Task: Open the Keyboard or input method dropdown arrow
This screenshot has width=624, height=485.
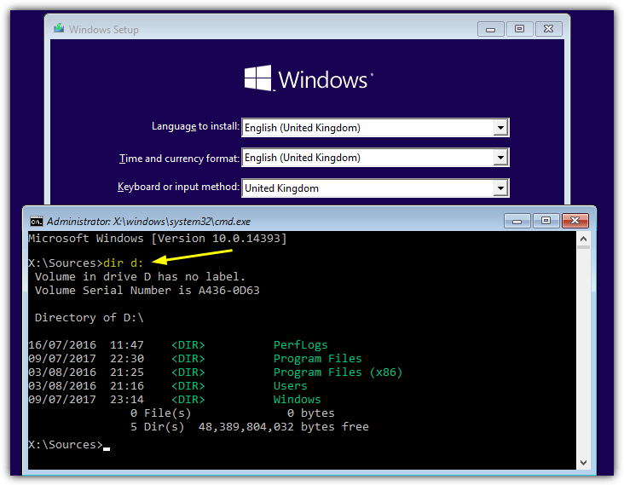Action: tap(500, 188)
